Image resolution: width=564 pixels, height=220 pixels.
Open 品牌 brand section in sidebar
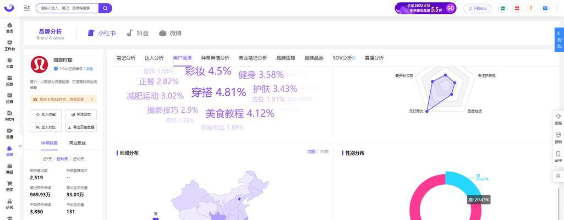[x=10, y=151]
